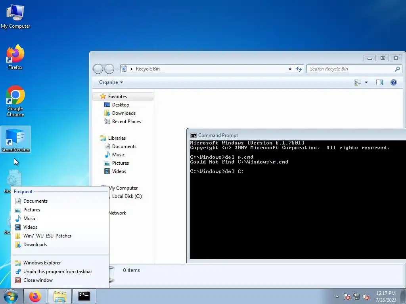Open Pictures from the Frequent jump list

pyautogui.click(x=60, y=210)
